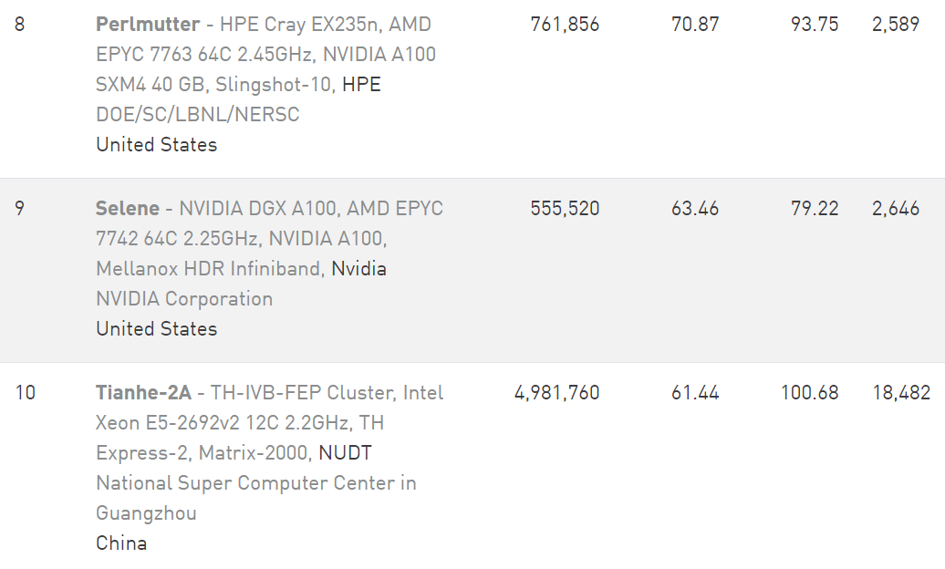Open the Tianhe-2A system link
The height and width of the screenshot is (569, 945).
click(x=143, y=393)
